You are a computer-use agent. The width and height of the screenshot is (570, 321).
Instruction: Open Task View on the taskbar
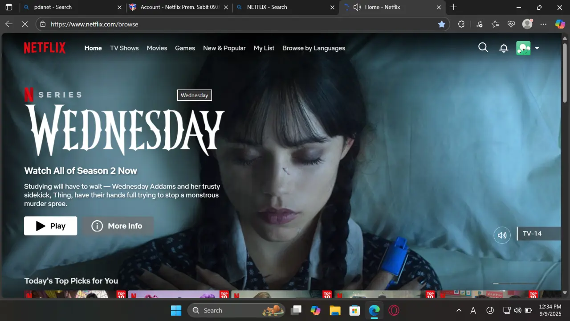click(x=296, y=310)
